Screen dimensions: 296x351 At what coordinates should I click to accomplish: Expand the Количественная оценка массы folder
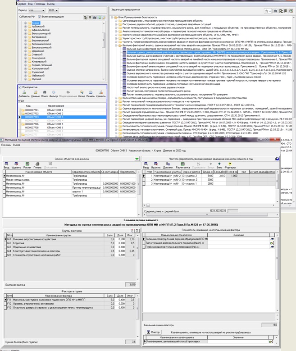(x=116, y=98)
